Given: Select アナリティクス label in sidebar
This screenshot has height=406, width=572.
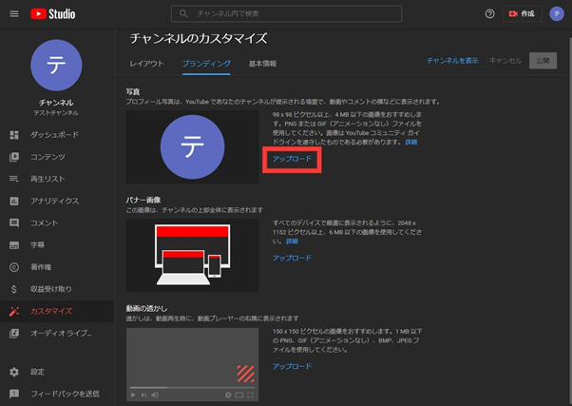Looking at the screenshot, I should (x=54, y=201).
